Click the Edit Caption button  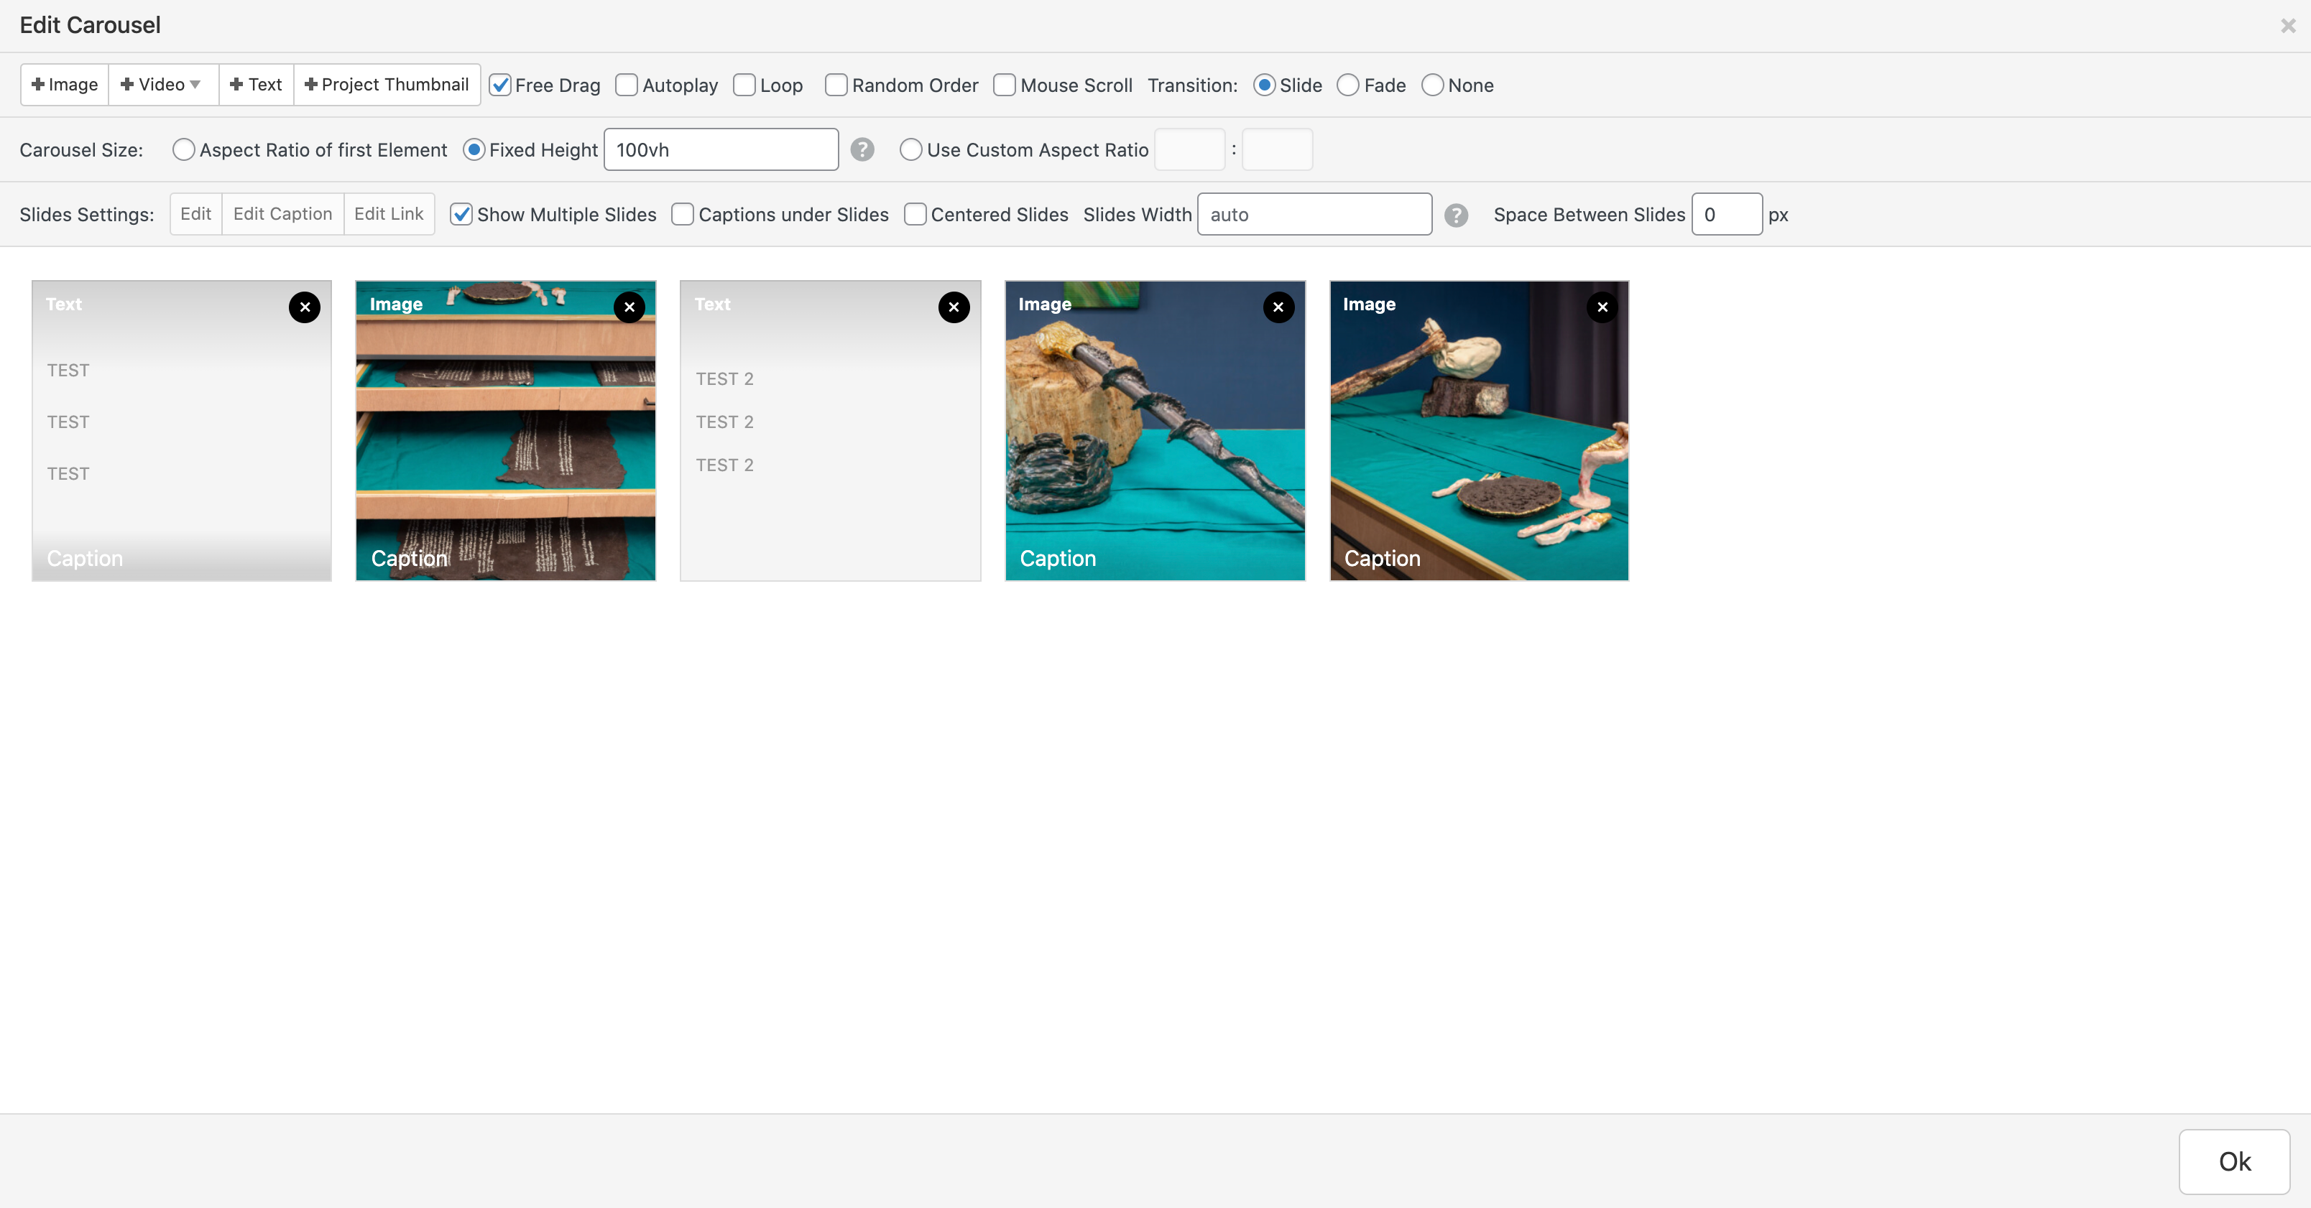(x=282, y=213)
